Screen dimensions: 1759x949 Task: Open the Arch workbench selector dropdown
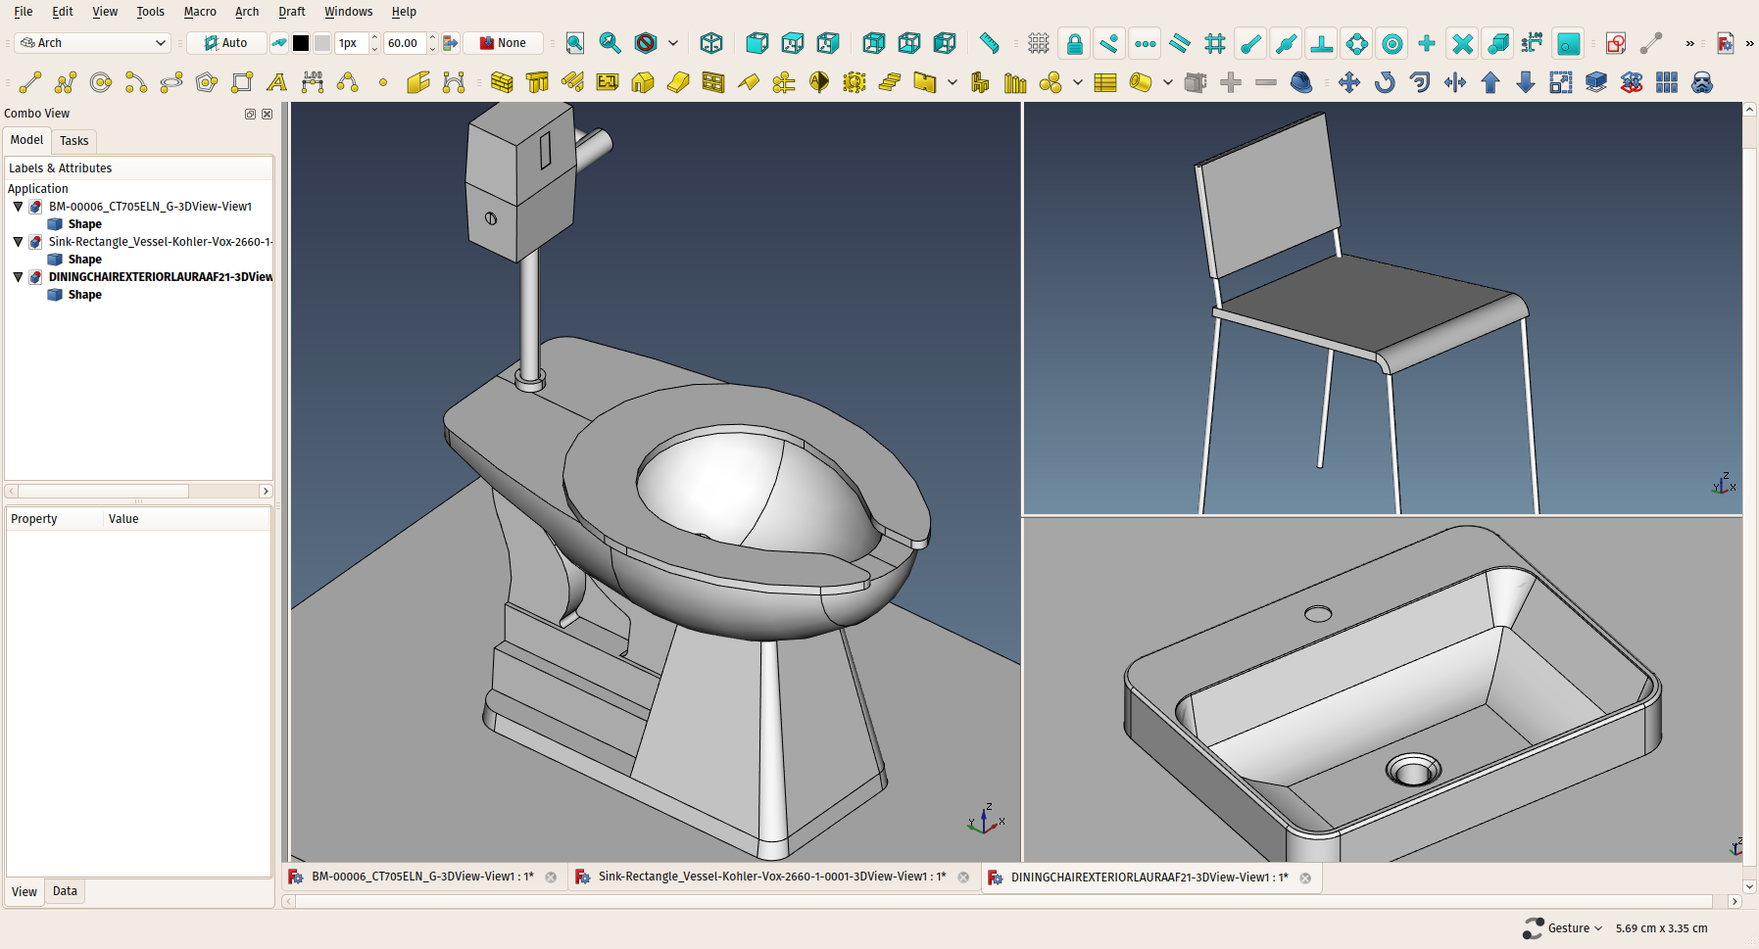click(x=93, y=43)
